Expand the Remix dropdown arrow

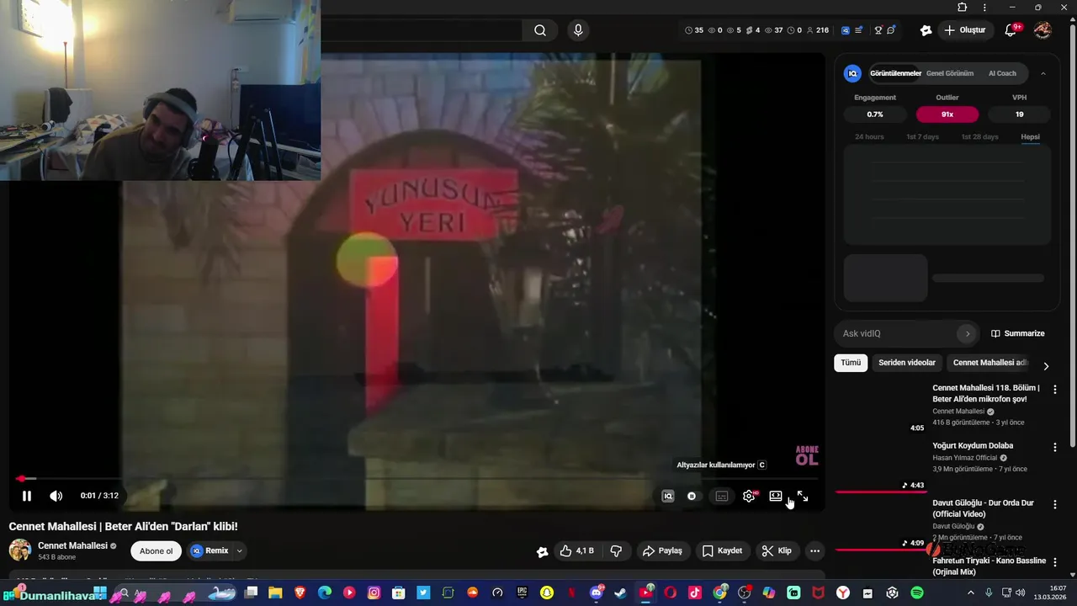[239, 551]
